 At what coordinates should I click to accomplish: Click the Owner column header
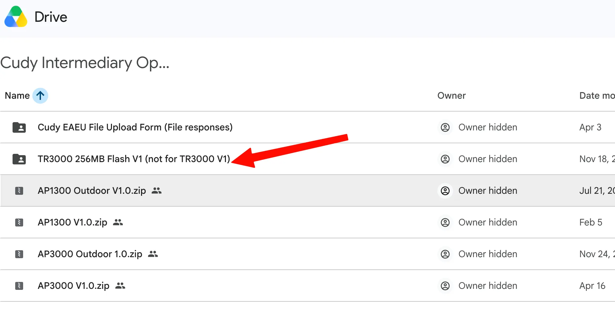point(452,96)
